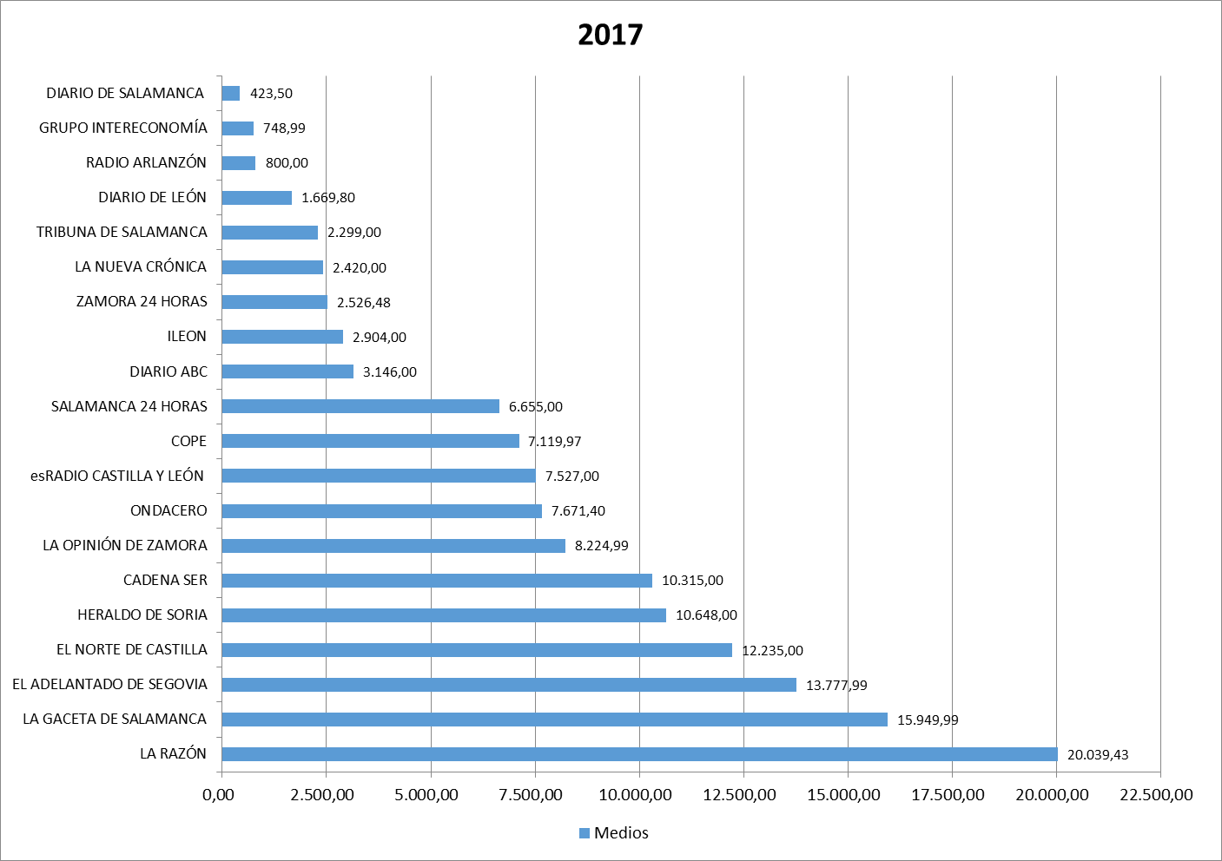This screenshot has height=861, width=1222.
Task: Click the LA RAZÓN bar
Action: tap(639, 754)
